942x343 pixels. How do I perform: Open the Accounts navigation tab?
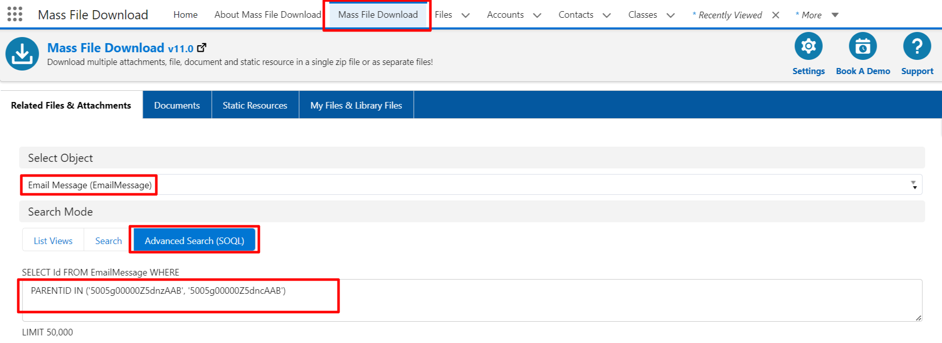point(505,15)
